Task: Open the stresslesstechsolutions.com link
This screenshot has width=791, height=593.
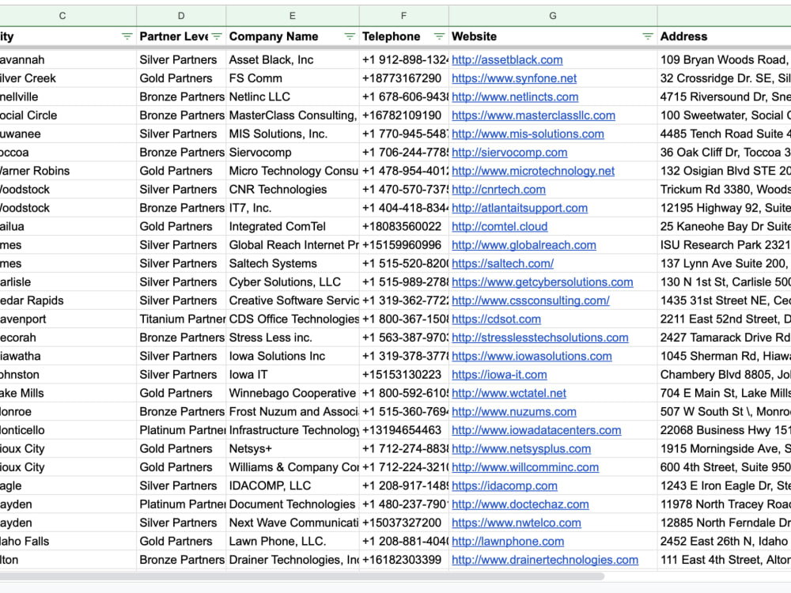Action: pyautogui.click(x=539, y=338)
